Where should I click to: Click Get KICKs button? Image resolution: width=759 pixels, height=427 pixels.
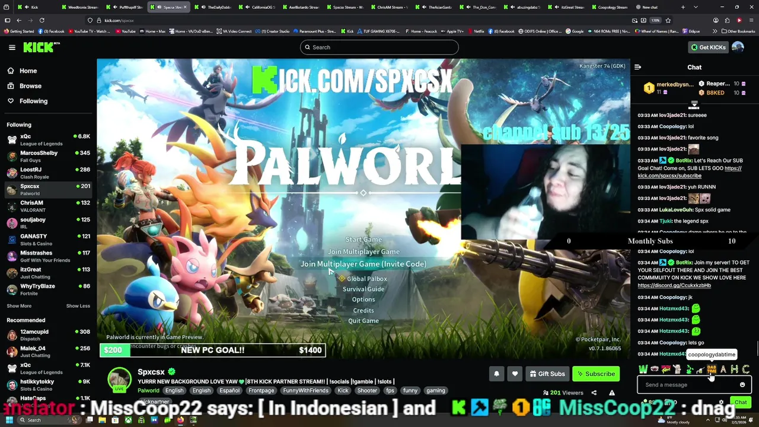point(708,47)
